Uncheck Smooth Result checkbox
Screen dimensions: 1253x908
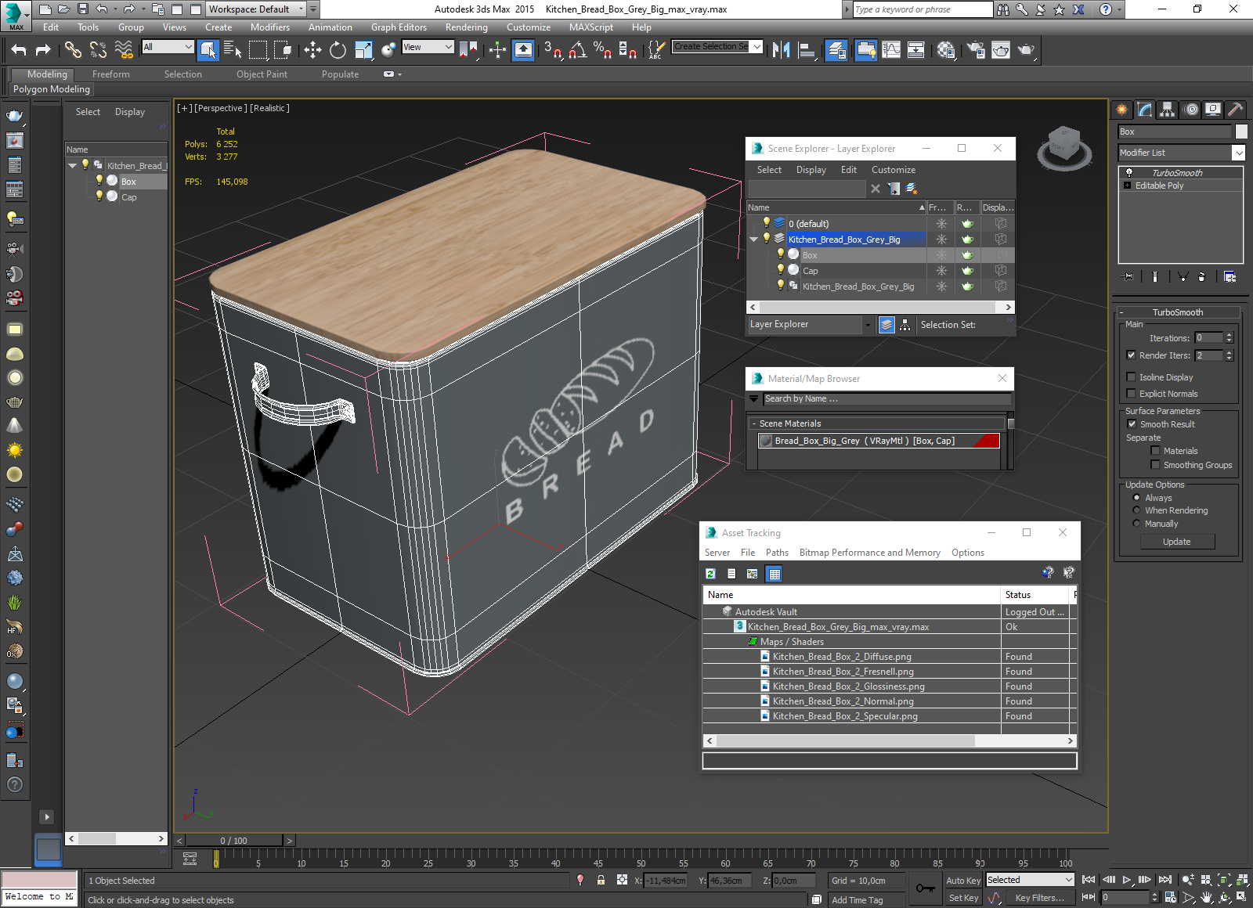click(x=1132, y=423)
